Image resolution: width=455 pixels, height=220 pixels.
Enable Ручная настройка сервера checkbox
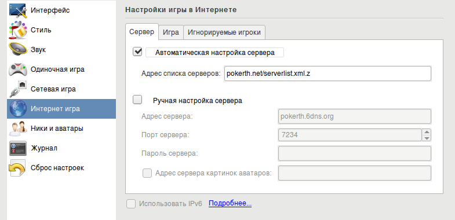click(x=137, y=100)
